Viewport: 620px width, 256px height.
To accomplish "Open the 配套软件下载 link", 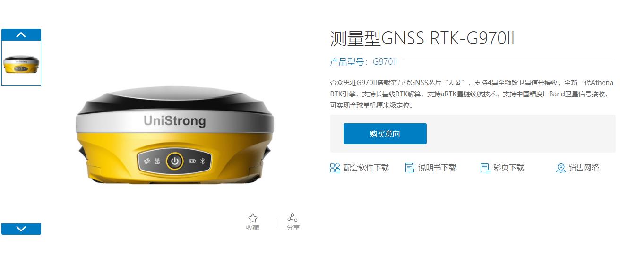I will (x=366, y=168).
